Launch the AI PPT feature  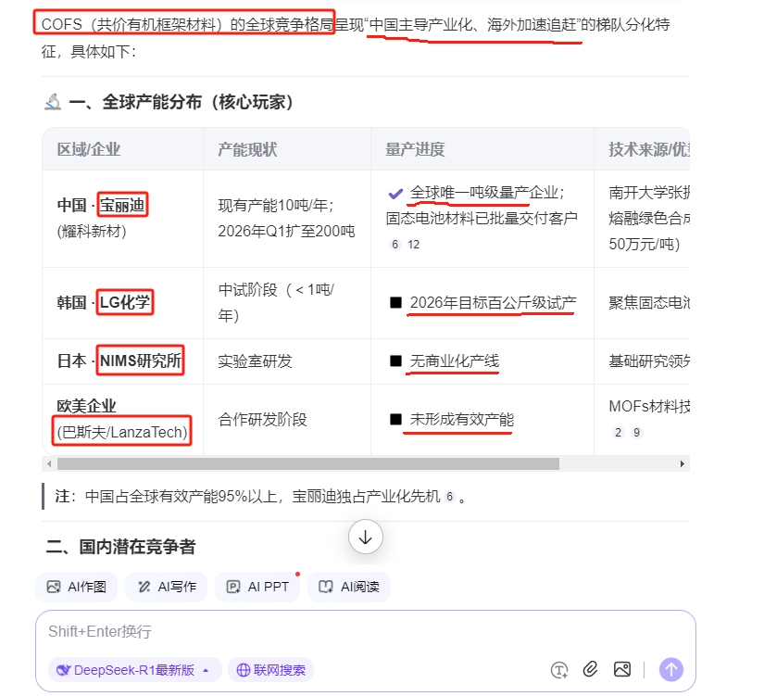(x=257, y=587)
